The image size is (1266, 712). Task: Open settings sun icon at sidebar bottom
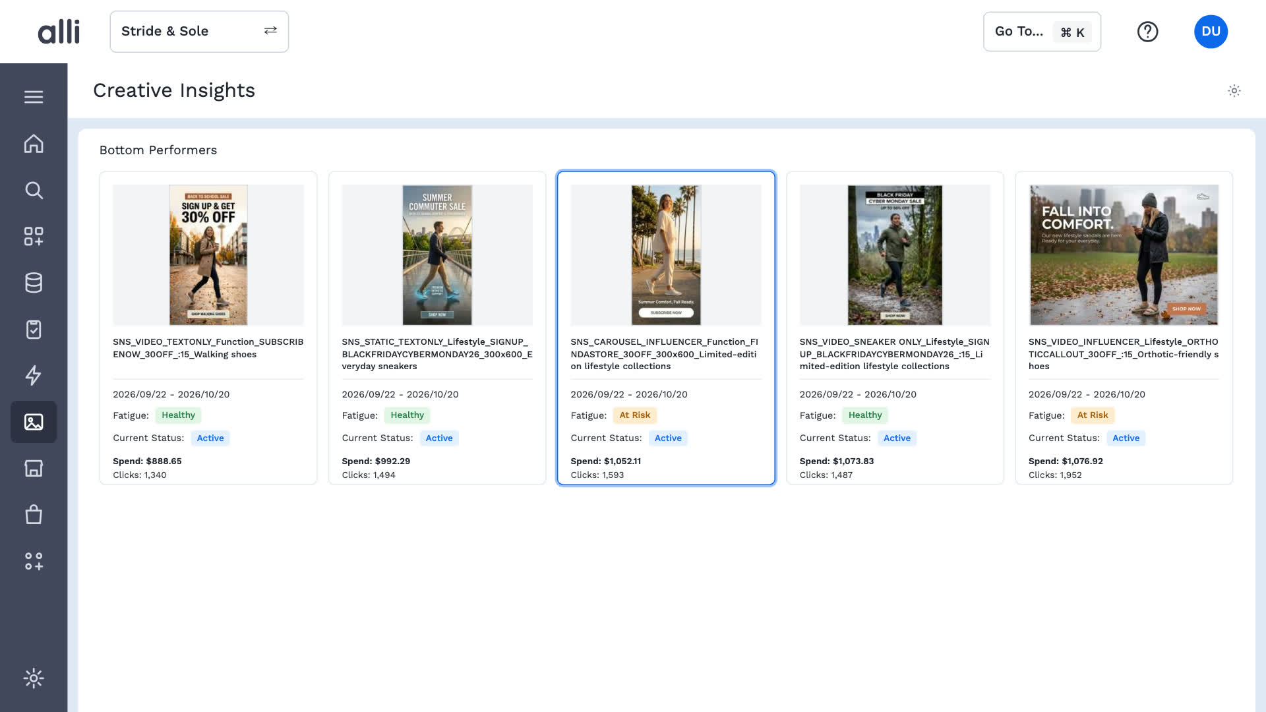(34, 678)
